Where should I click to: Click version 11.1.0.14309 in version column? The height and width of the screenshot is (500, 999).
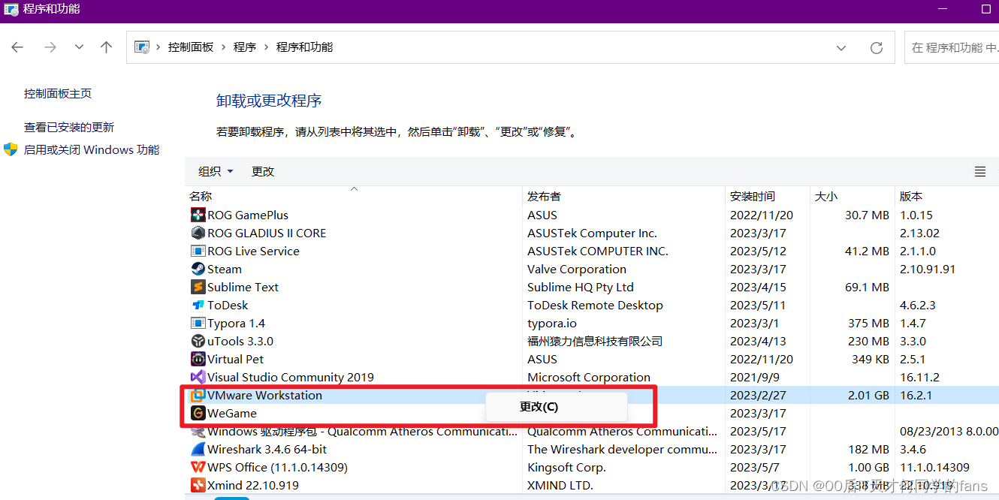point(934,467)
